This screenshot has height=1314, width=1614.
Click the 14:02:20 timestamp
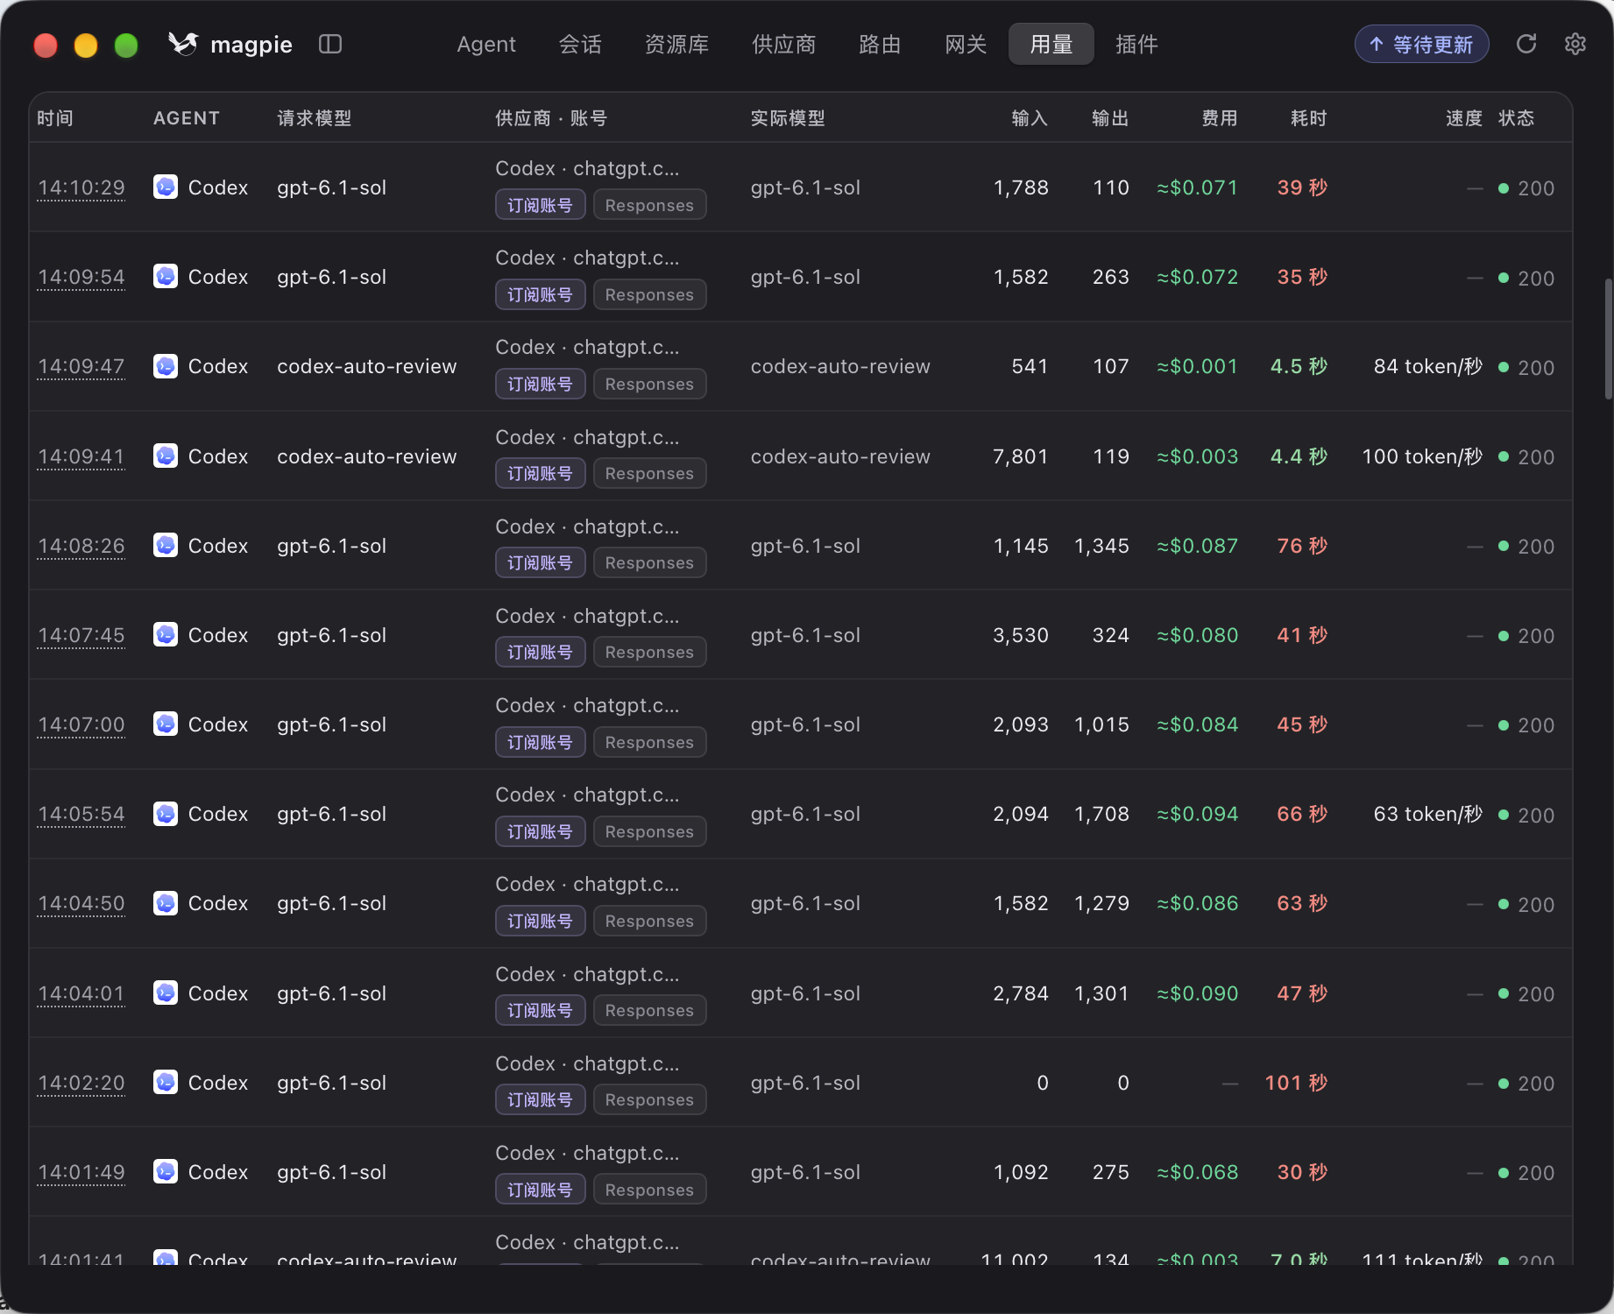click(x=81, y=1083)
